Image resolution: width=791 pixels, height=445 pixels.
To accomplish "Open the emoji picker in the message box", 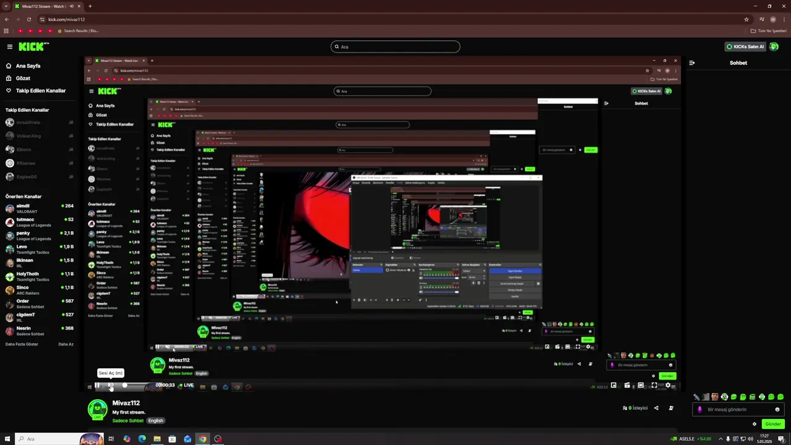I will pyautogui.click(x=777, y=409).
